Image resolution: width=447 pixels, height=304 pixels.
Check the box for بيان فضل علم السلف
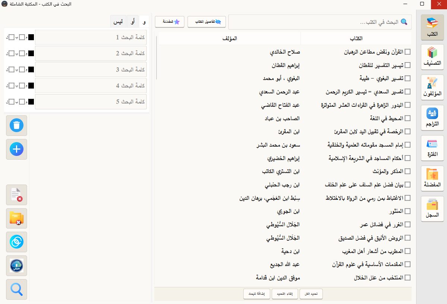[x=408, y=185]
